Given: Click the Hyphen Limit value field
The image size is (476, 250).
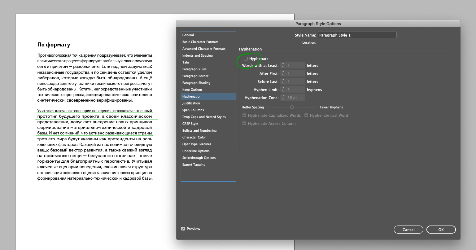Looking at the screenshot, I should (x=295, y=90).
